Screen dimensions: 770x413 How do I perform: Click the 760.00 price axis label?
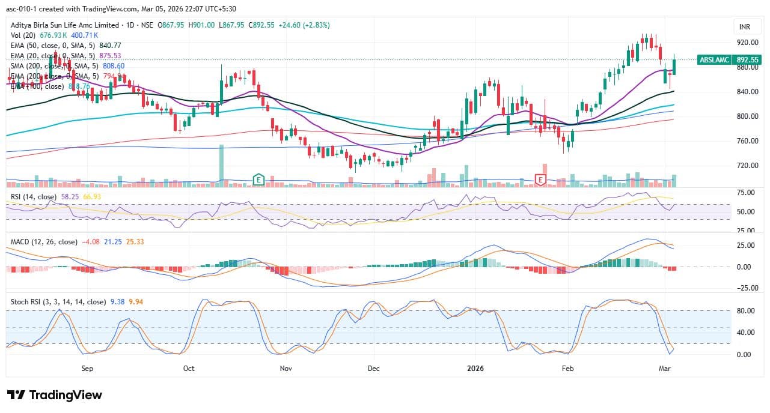pyautogui.click(x=748, y=141)
